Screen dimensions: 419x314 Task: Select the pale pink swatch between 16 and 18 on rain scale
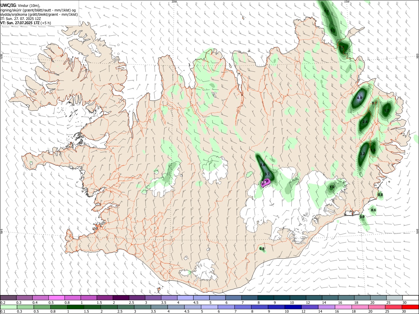click(343, 307)
